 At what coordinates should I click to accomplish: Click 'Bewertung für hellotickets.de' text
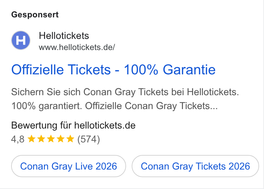tap(73, 125)
